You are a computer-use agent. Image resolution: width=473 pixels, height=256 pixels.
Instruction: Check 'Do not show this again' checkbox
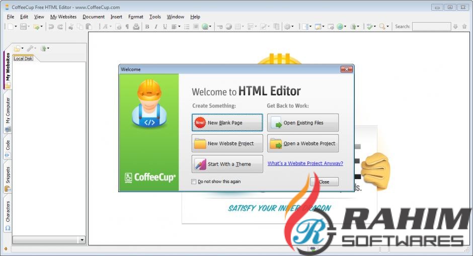194,182
